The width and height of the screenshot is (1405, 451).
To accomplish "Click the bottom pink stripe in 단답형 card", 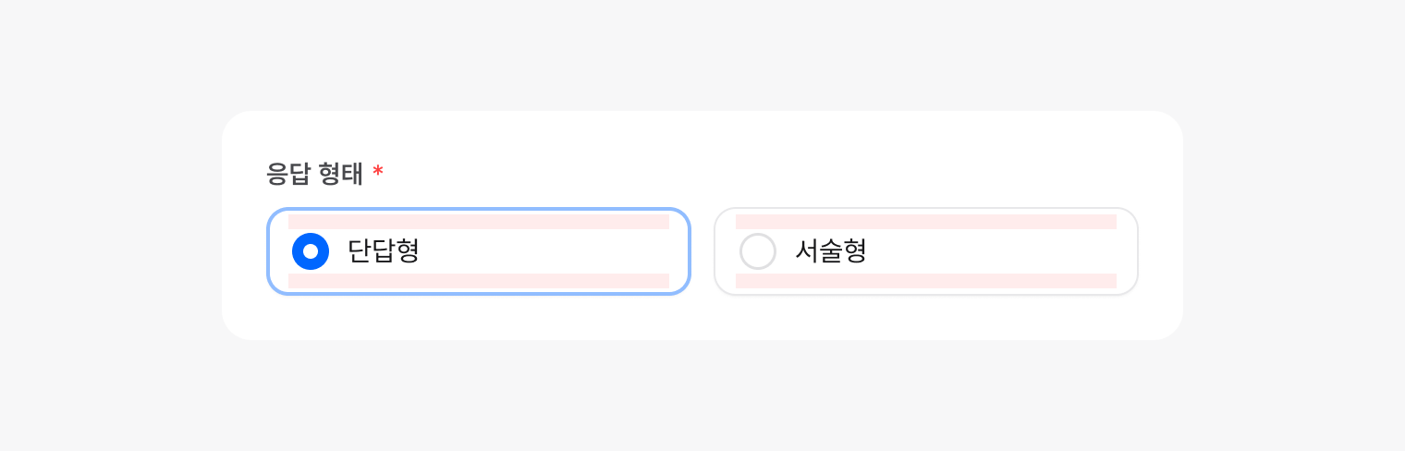I will pos(479,281).
